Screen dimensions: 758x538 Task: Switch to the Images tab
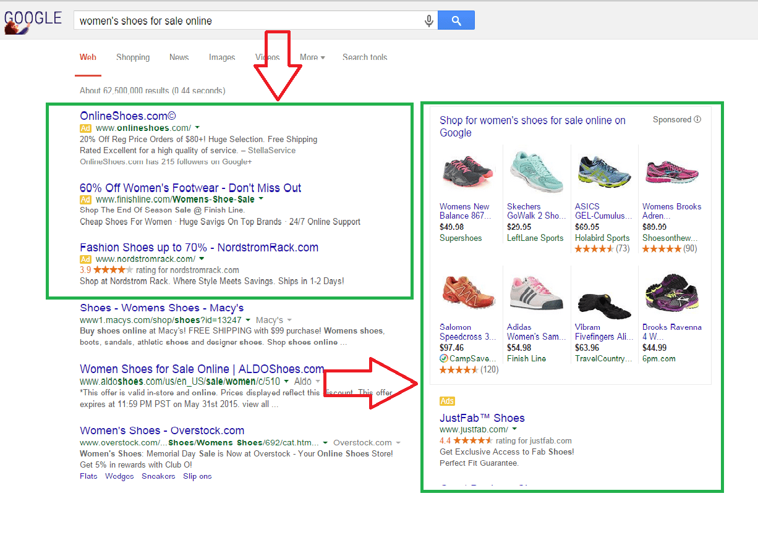222,57
